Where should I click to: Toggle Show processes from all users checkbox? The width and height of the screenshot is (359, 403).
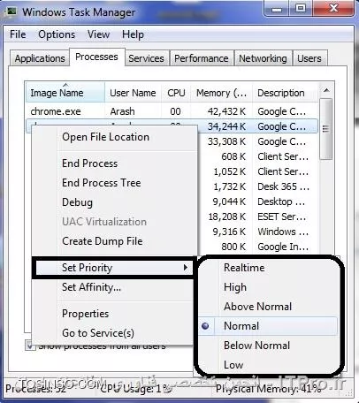coord(29,346)
